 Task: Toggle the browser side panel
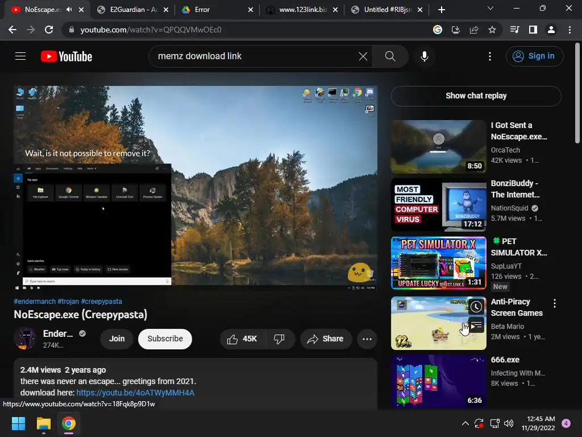coord(533,30)
